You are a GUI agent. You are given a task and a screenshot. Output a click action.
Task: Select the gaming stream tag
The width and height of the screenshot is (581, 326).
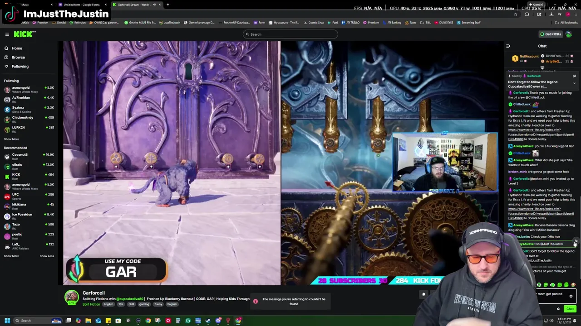(x=144, y=304)
